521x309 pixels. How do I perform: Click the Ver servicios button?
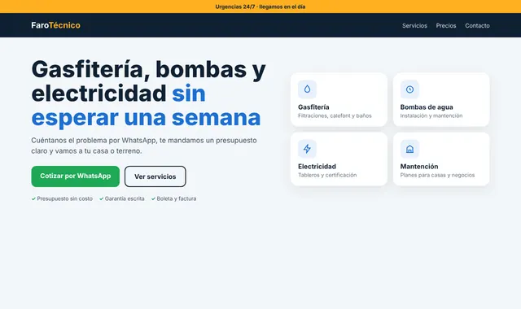(x=155, y=176)
